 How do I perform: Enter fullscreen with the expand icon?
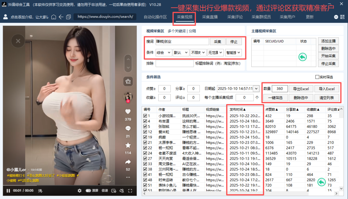130,191
